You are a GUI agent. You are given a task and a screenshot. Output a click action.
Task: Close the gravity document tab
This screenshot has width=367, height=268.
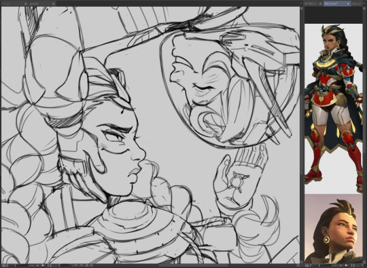tap(54, 3)
